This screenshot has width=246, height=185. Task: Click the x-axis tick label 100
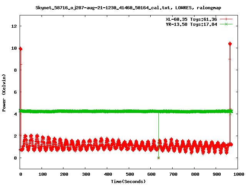43,174
